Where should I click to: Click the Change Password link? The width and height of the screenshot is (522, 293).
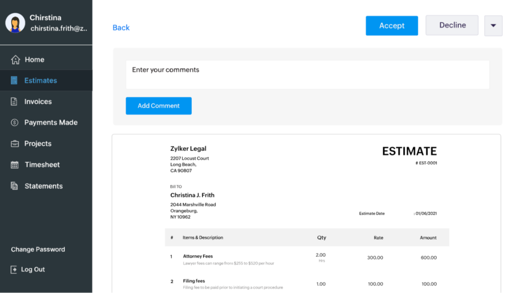[x=38, y=249]
